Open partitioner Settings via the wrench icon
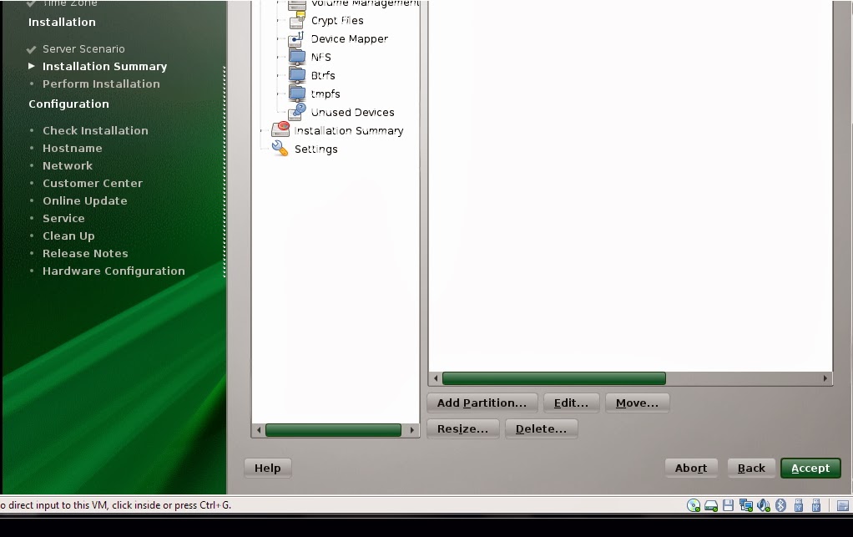853x537 pixels. click(279, 149)
